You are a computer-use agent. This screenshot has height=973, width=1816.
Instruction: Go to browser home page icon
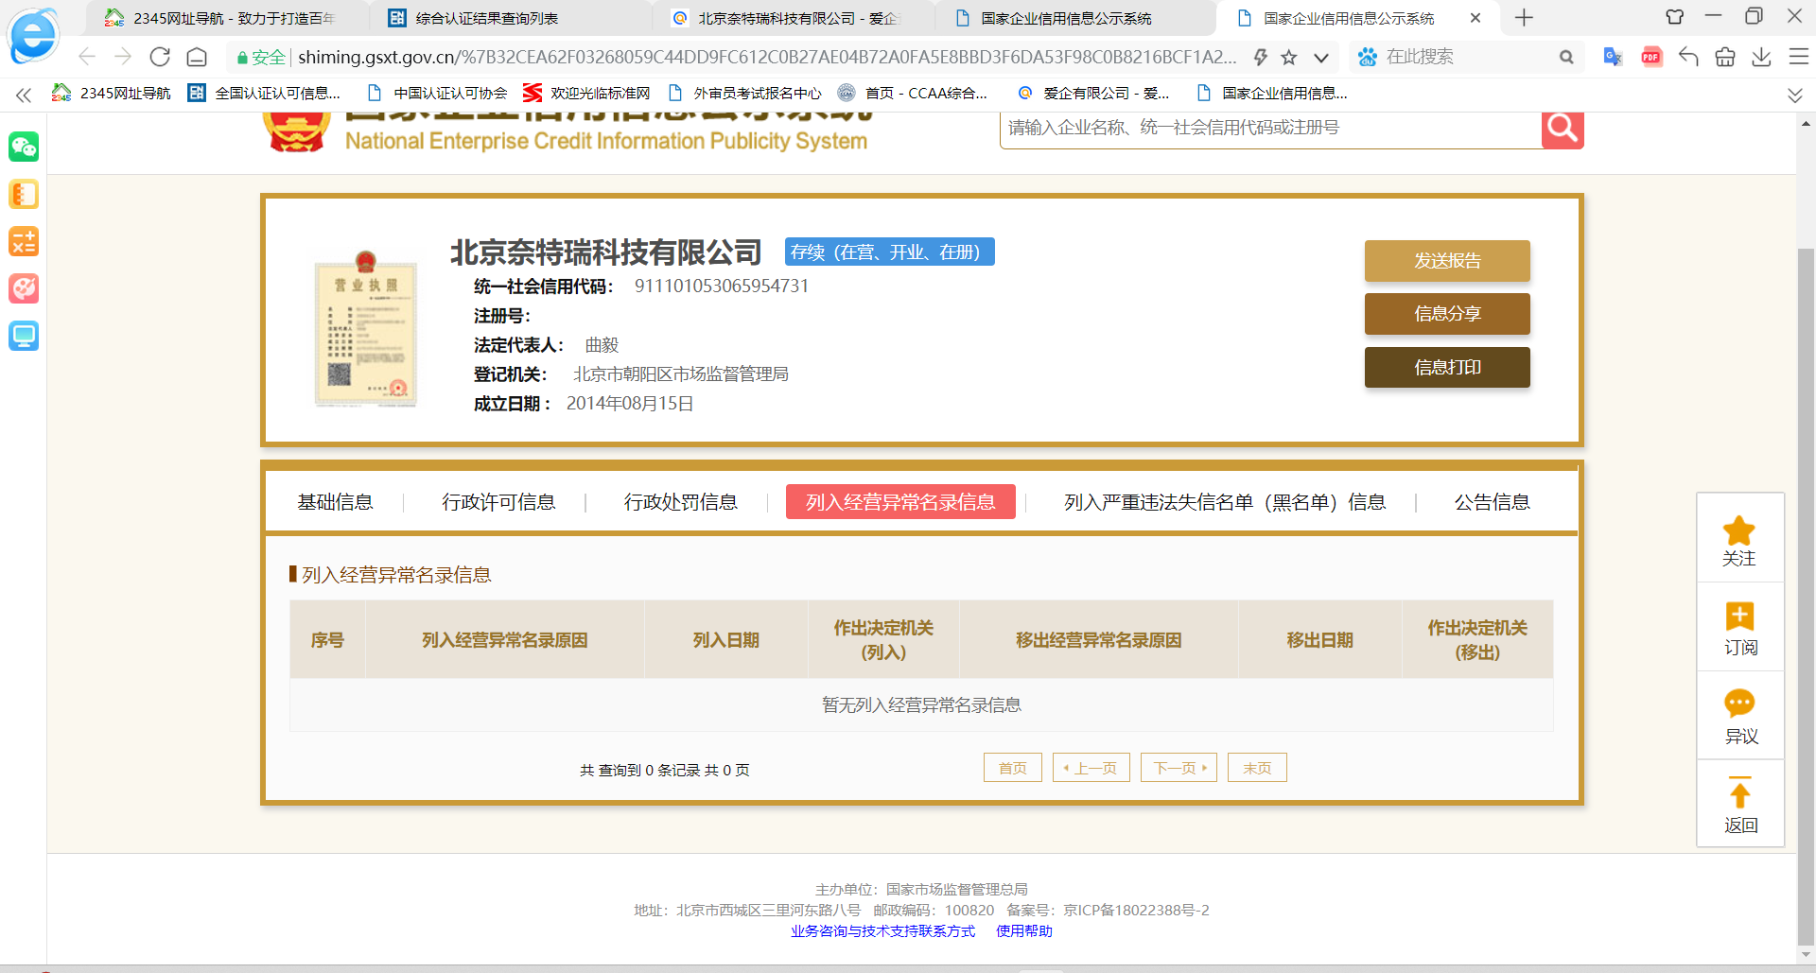pyautogui.click(x=197, y=58)
